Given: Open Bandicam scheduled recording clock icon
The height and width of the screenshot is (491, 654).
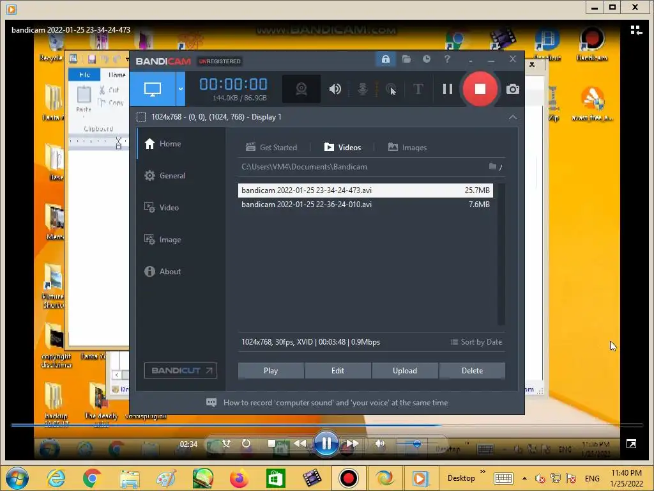Looking at the screenshot, I should pyautogui.click(x=426, y=59).
